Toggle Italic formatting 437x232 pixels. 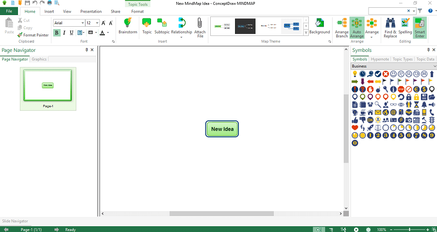(x=64, y=33)
